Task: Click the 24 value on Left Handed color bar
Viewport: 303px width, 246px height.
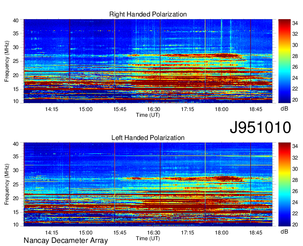Action: [x=295, y=202]
